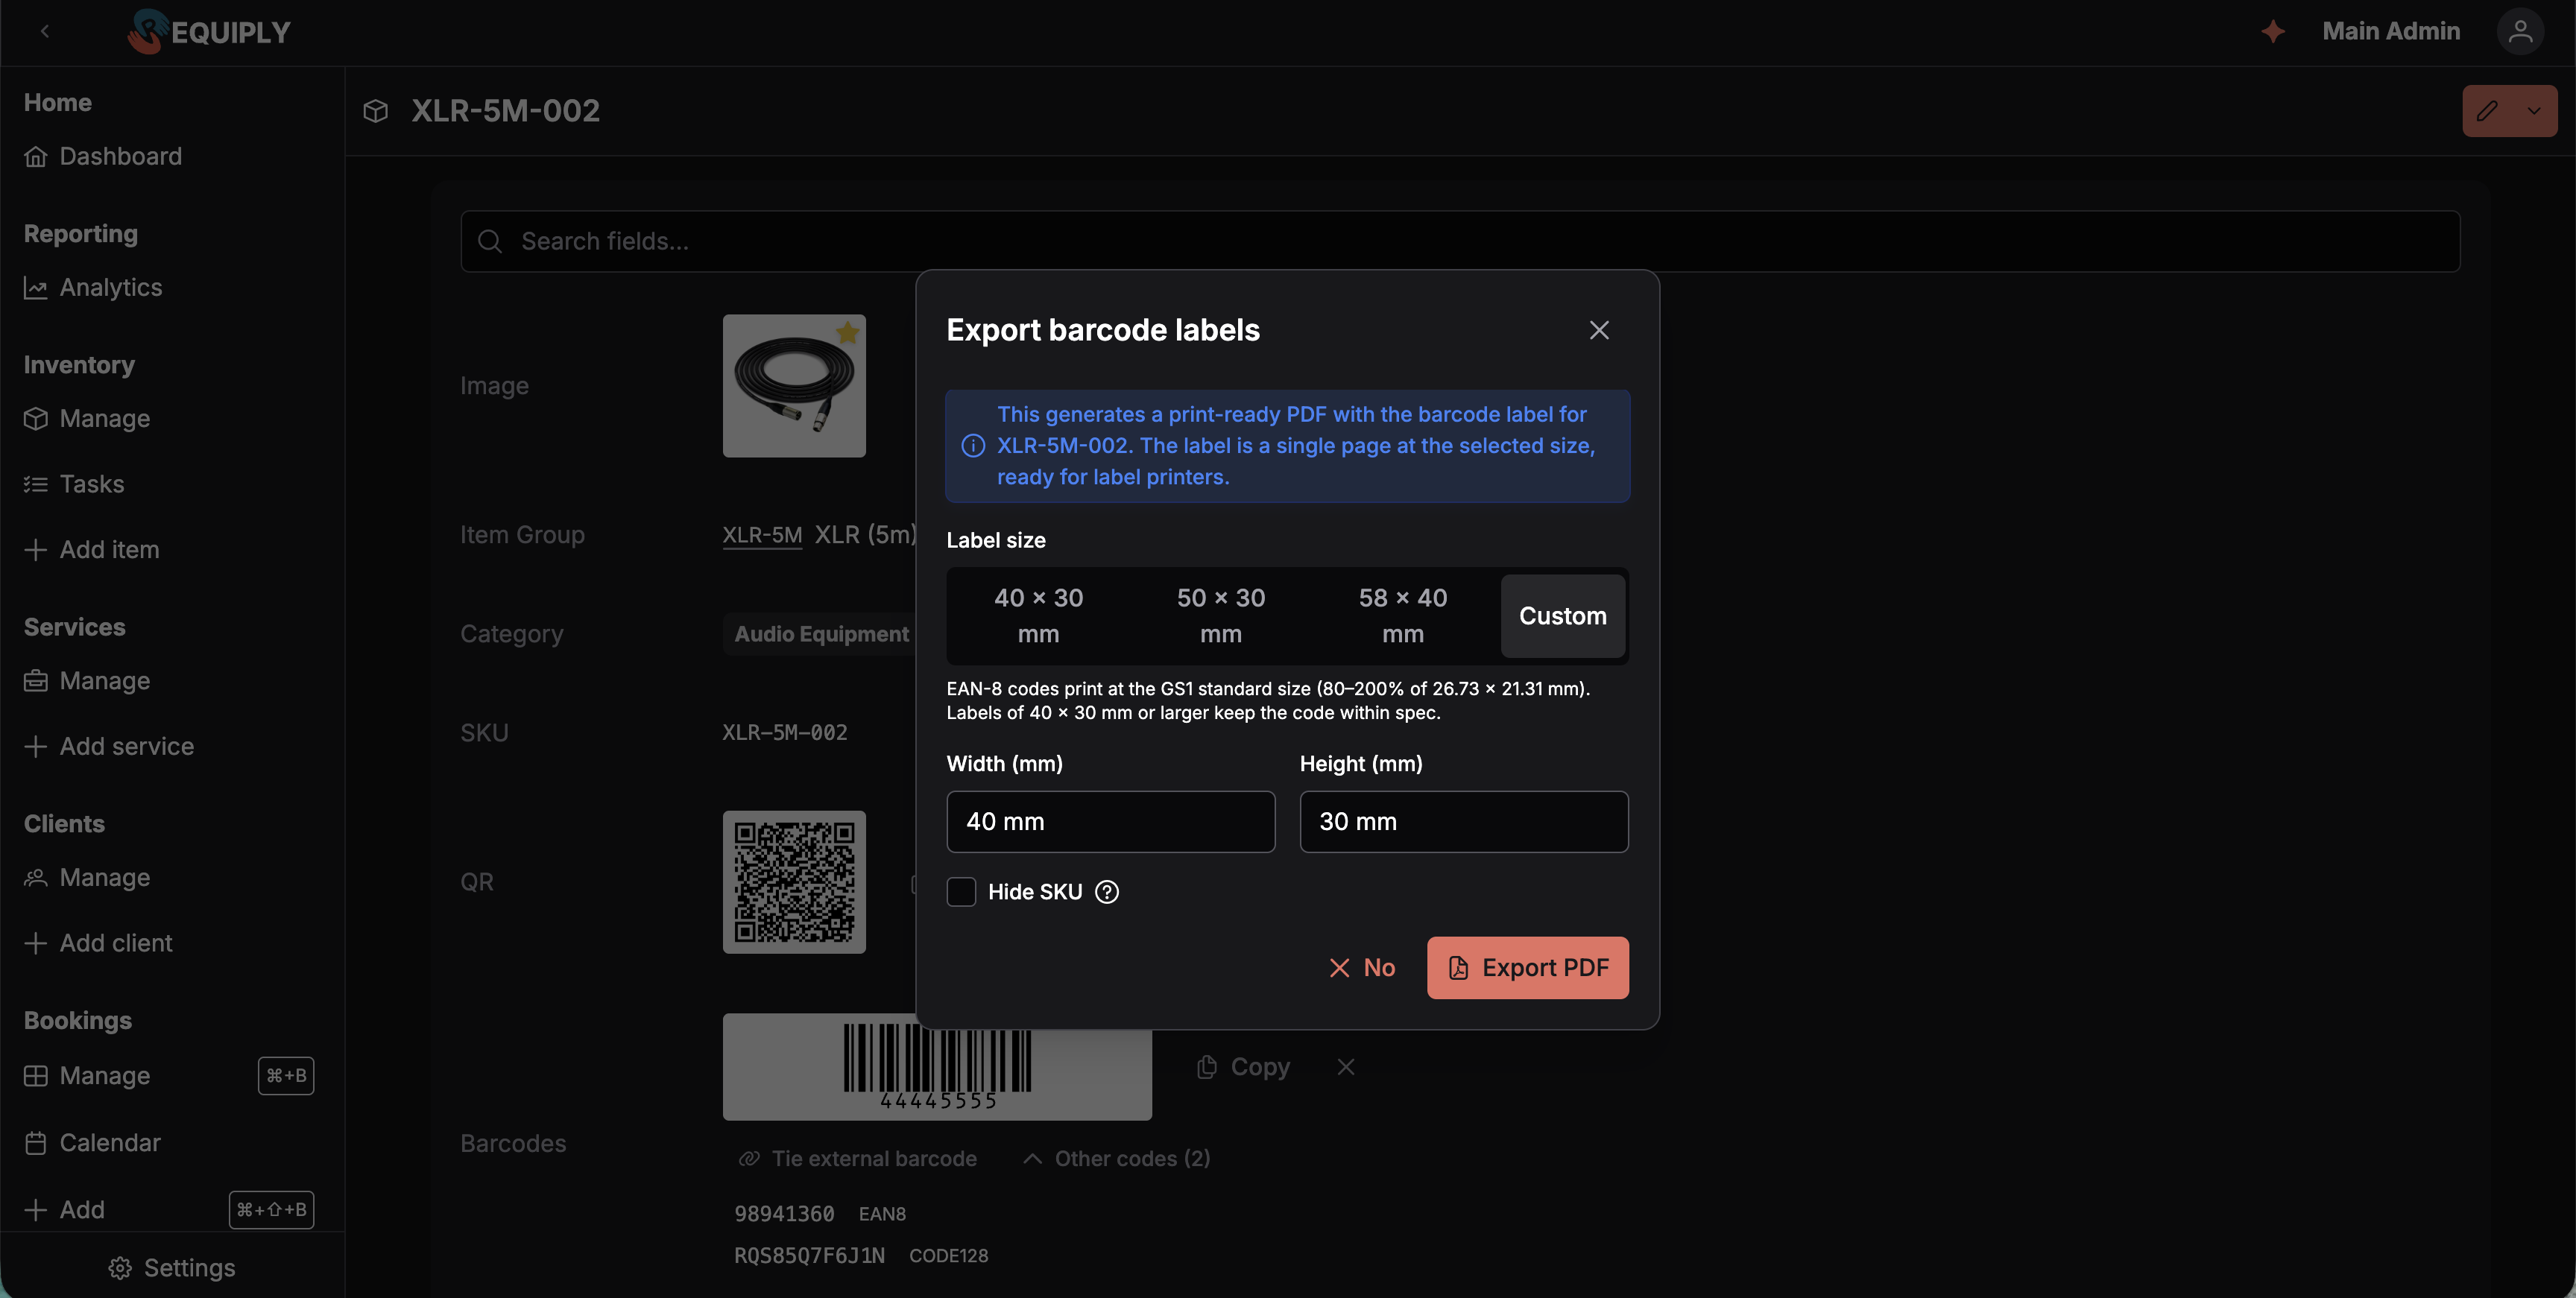2576x1298 pixels.
Task: Click the XLR cable item image thumbnail
Action: 794,386
